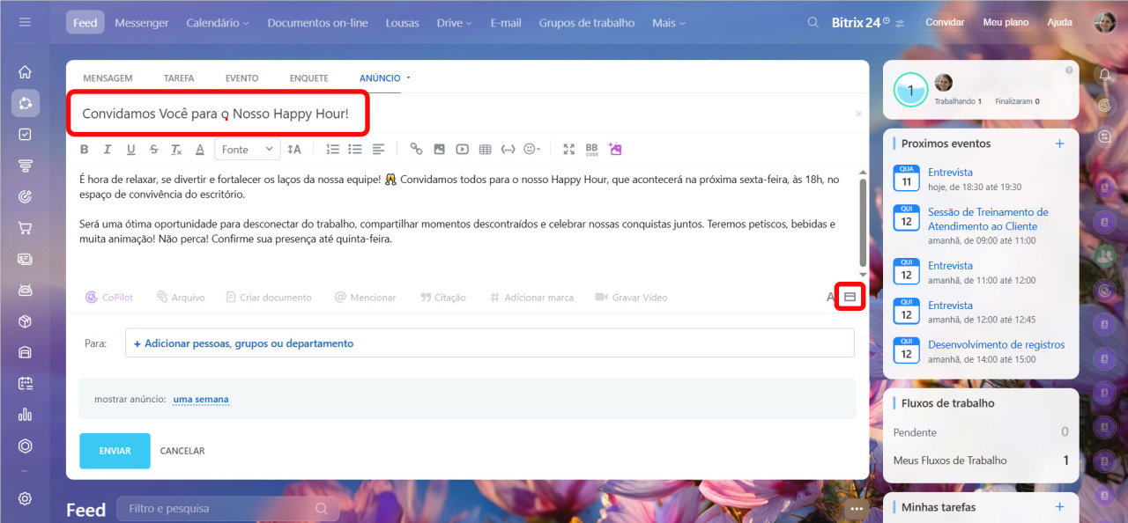This screenshot has width=1128, height=523.
Task: Insert a hyperlink
Action: coord(416,150)
